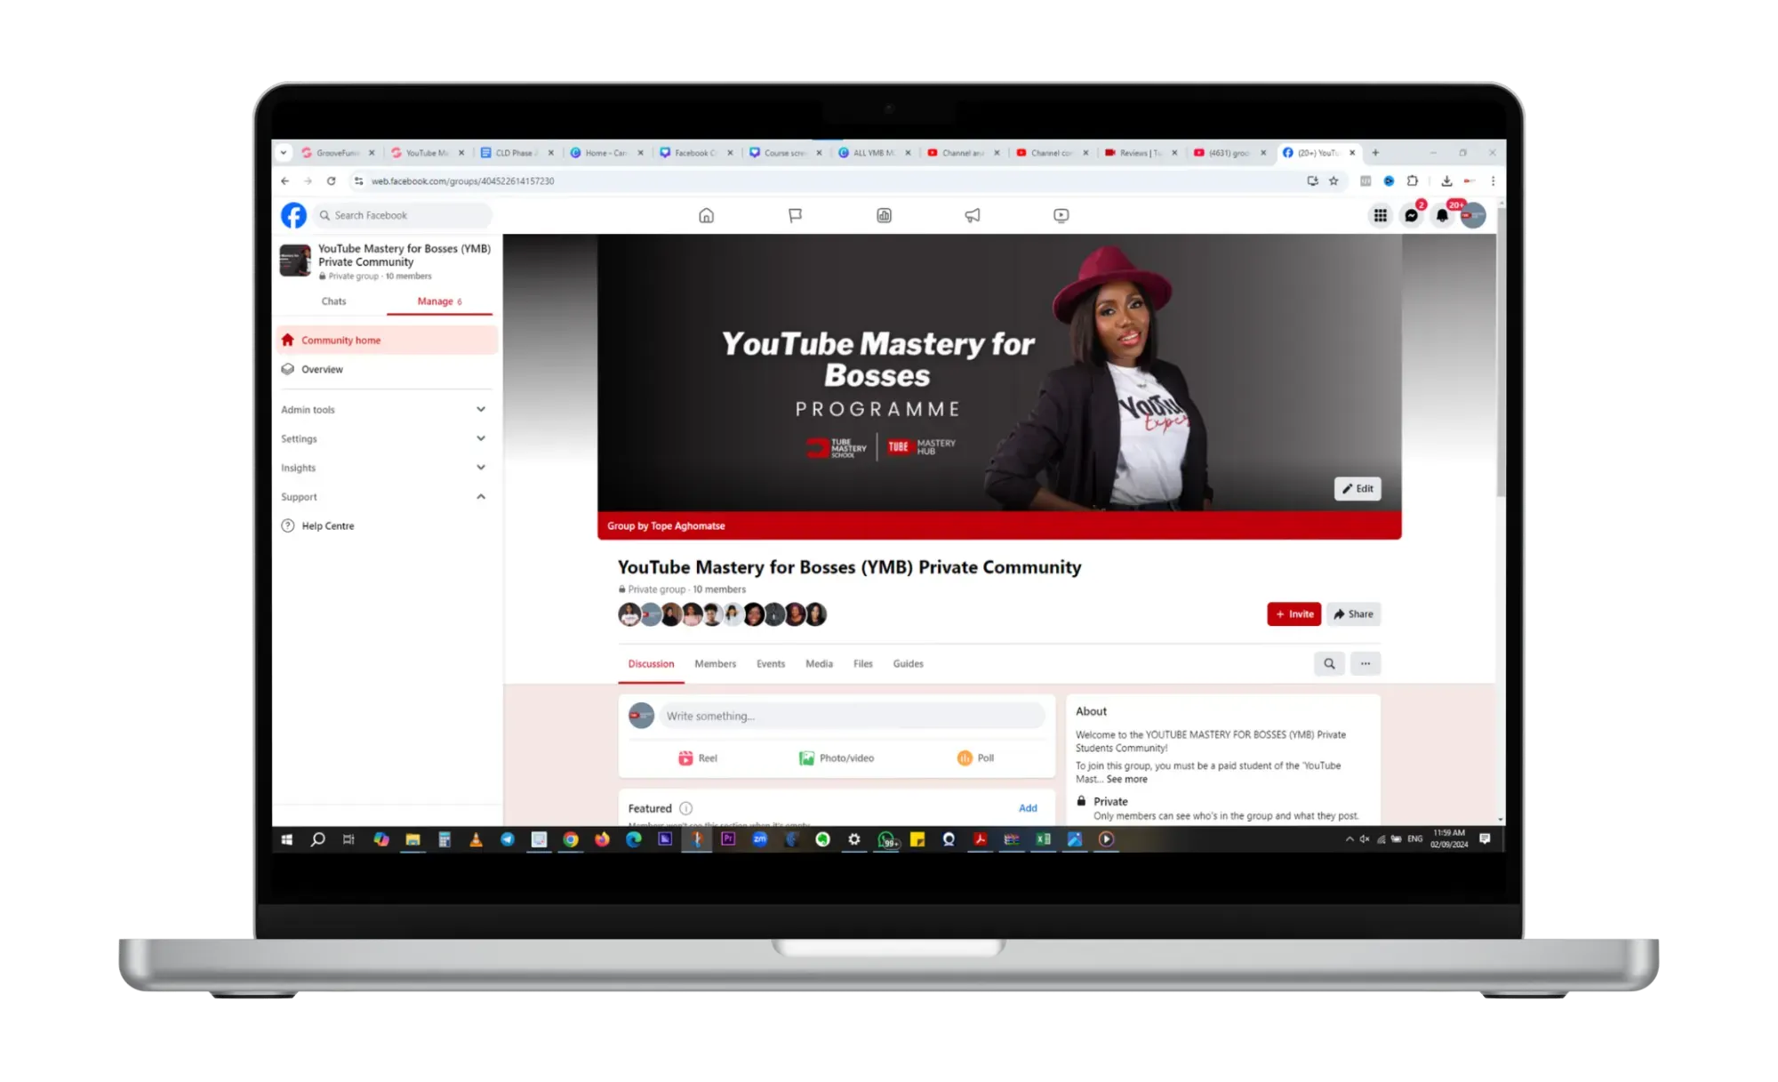Bookmark this page with the star icon
1778x1082 pixels.
[x=1333, y=180]
